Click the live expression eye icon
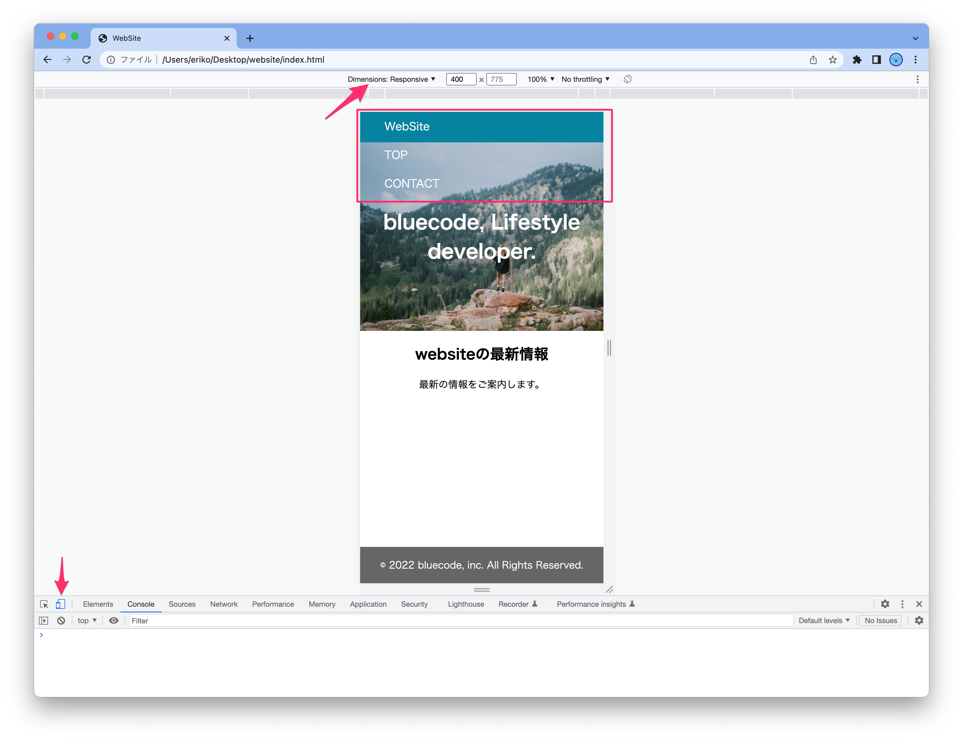The width and height of the screenshot is (963, 742). pos(114,620)
